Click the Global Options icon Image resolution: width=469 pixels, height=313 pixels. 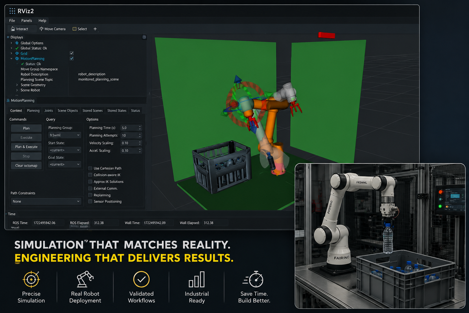click(x=17, y=43)
